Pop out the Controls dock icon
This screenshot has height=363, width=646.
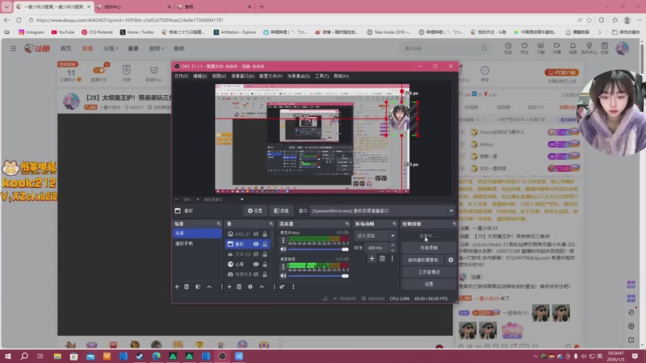tap(455, 224)
